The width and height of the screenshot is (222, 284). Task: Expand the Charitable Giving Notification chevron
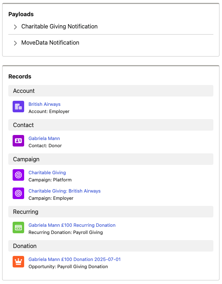pyautogui.click(x=15, y=27)
